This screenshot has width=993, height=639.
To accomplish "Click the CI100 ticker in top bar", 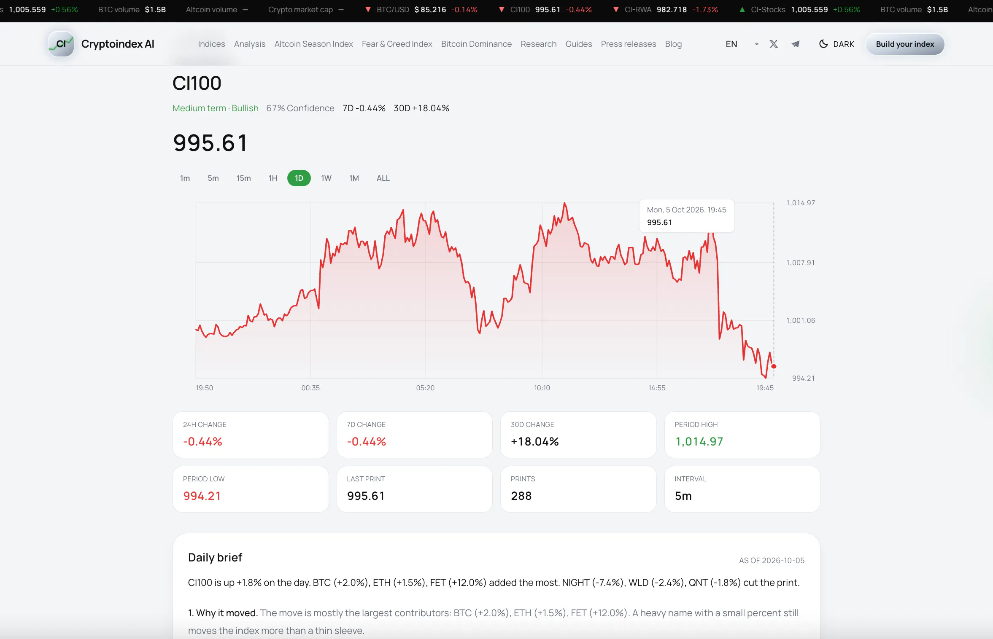I will click(x=546, y=9).
